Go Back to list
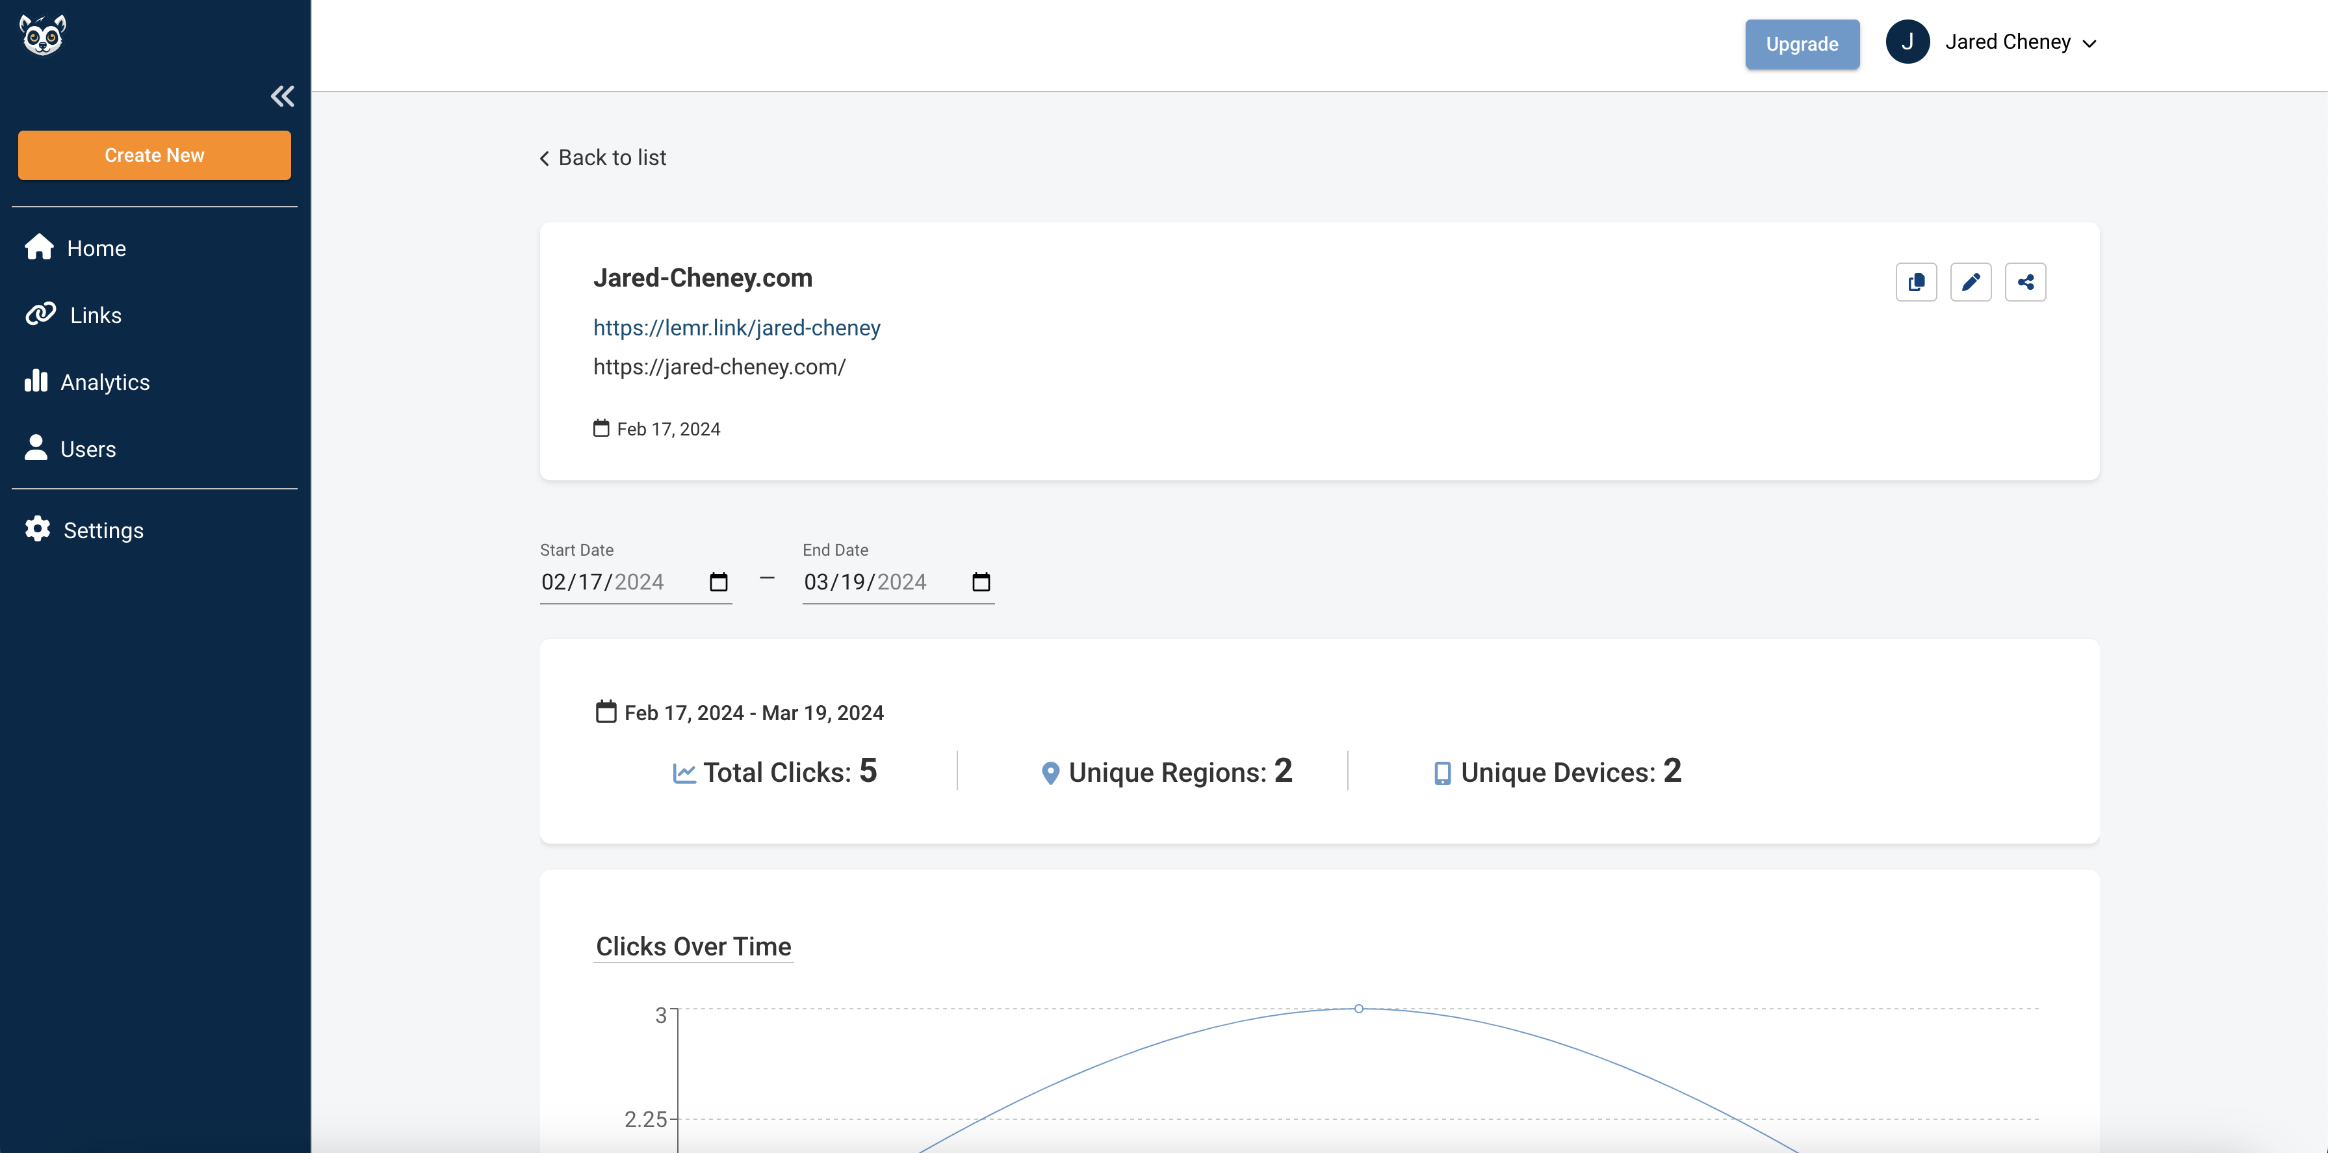2328x1153 pixels. point(602,157)
